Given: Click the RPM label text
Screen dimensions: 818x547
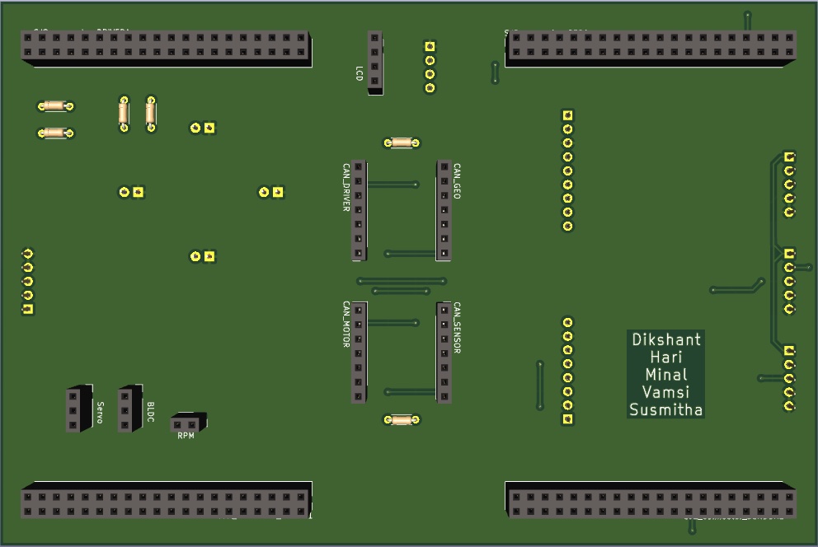Looking at the screenshot, I should [x=186, y=436].
